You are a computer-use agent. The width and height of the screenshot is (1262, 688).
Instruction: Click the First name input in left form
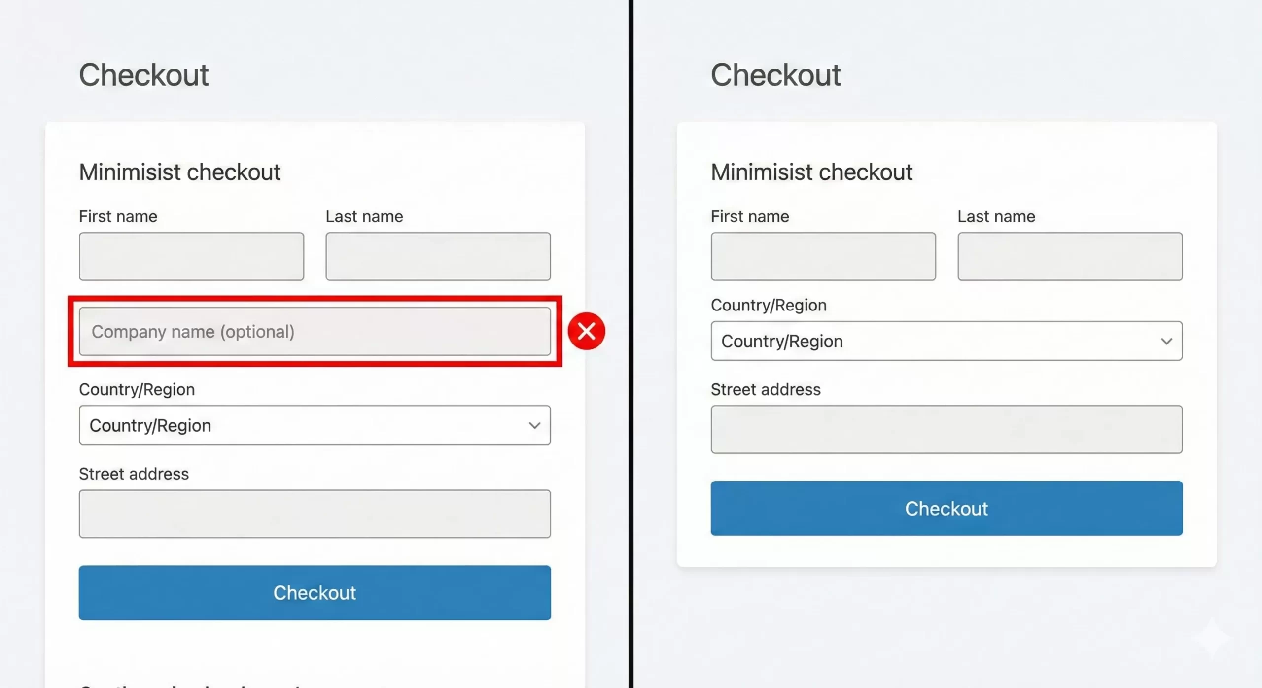coord(191,256)
